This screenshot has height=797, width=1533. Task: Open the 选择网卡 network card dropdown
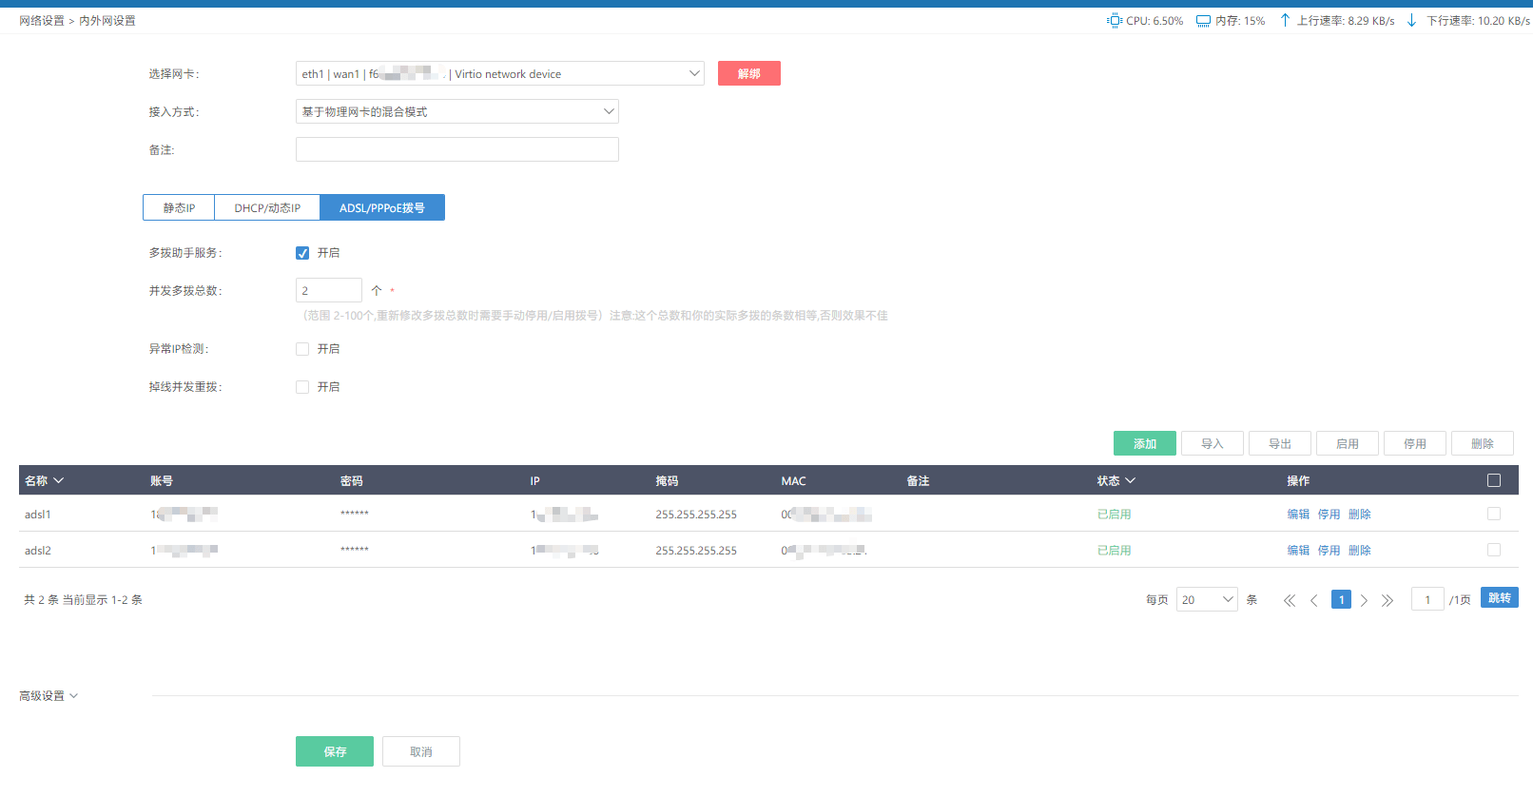click(x=499, y=74)
